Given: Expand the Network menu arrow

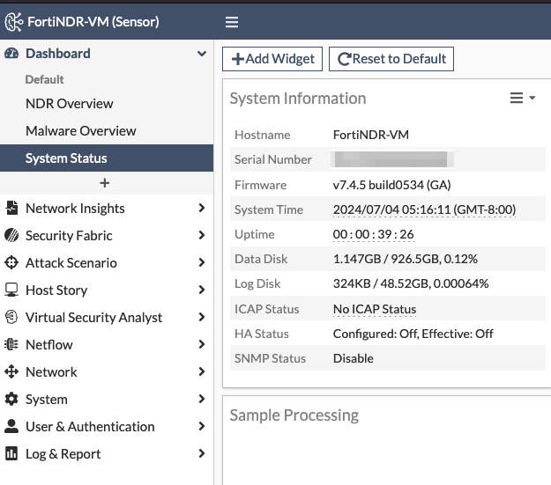Looking at the screenshot, I should (202, 372).
